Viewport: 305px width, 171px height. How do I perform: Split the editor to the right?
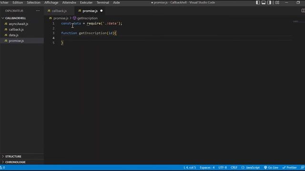(303, 10)
